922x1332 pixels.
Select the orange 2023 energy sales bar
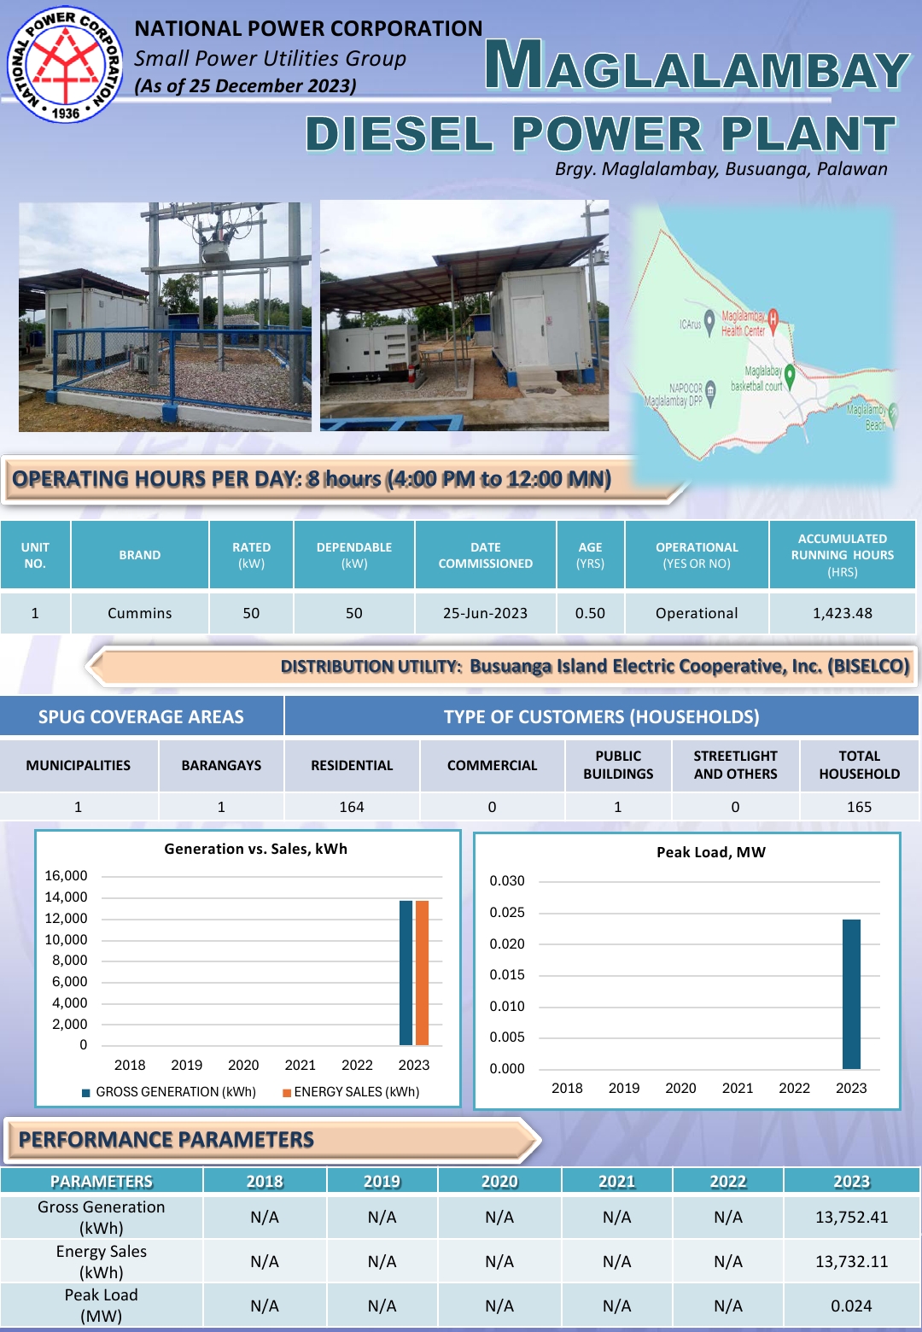click(422, 973)
